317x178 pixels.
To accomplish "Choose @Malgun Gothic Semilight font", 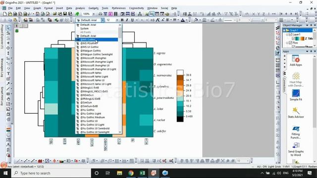I will [97, 54].
